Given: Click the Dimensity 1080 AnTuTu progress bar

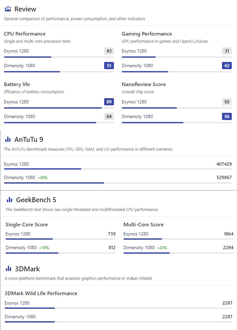Looking at the screenshot, I should [x=118, y=183].
